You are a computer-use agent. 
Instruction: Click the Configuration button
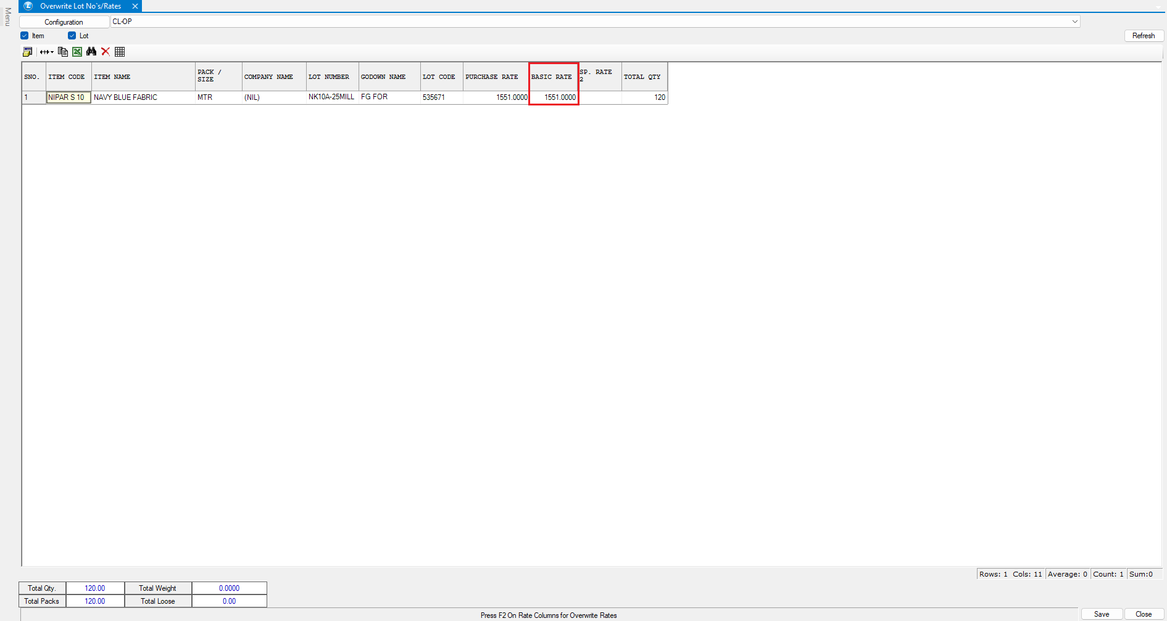[x=64, y=22]
